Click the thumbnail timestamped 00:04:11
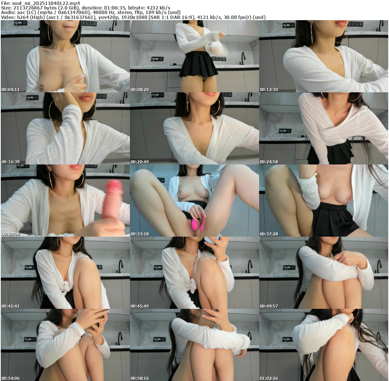Image resolution: width=389 pixels, height=381 pixels. (x=65, y=56)
